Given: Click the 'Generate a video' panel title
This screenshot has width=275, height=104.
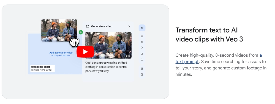Looking at the screenshot, I should 102,26.
